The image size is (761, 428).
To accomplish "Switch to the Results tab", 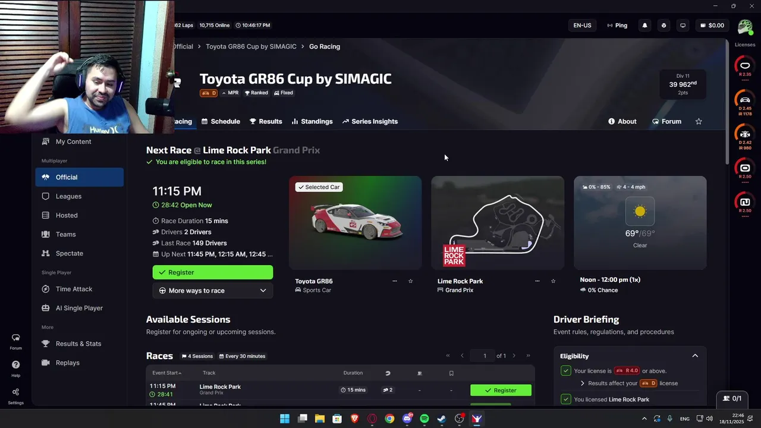I will (266, 121).
